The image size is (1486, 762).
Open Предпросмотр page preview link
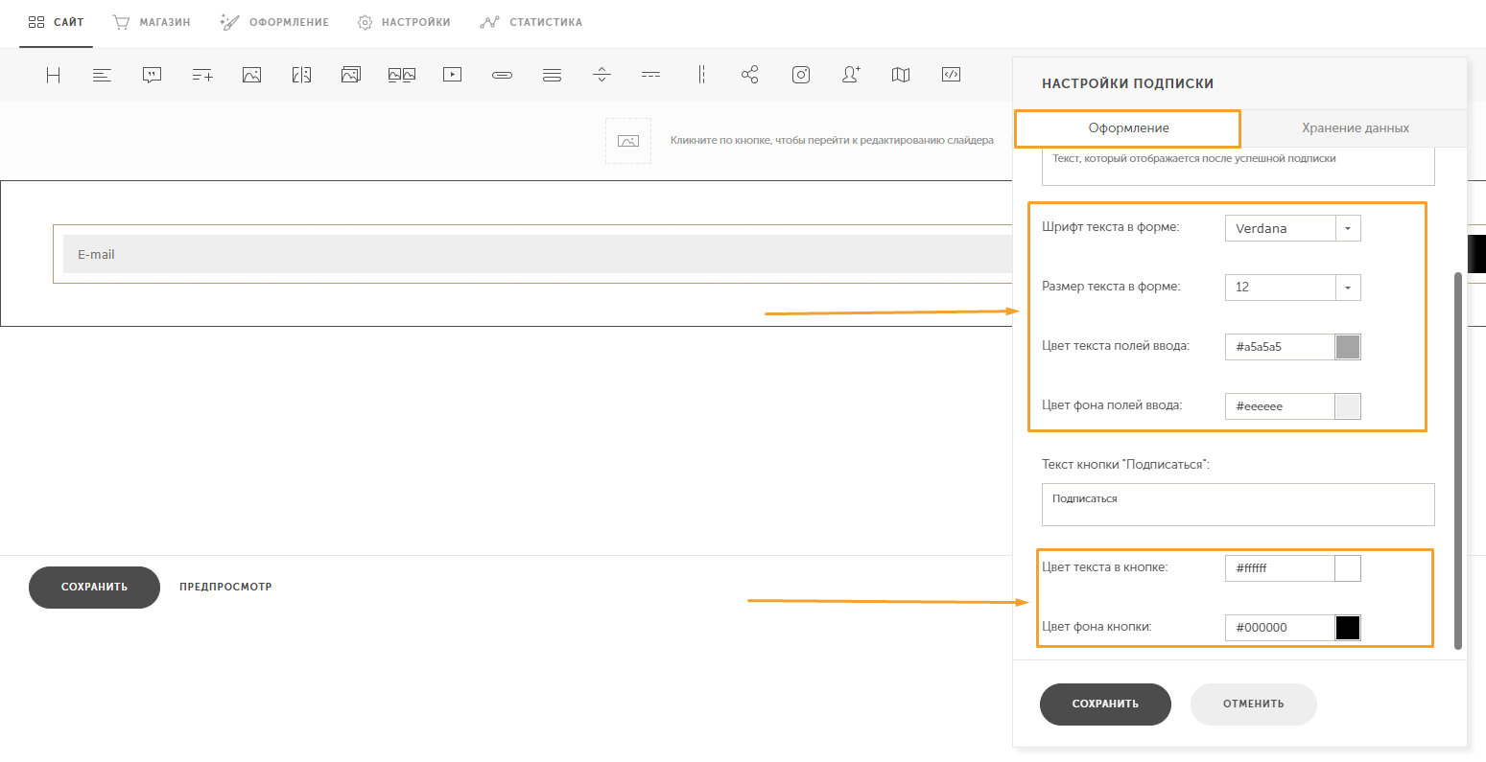point(225,587)
